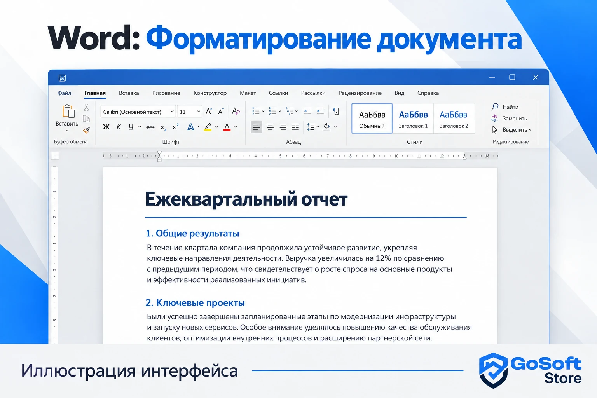
Task: Click the bulleted list icon
Action: [x=256, y=111]
